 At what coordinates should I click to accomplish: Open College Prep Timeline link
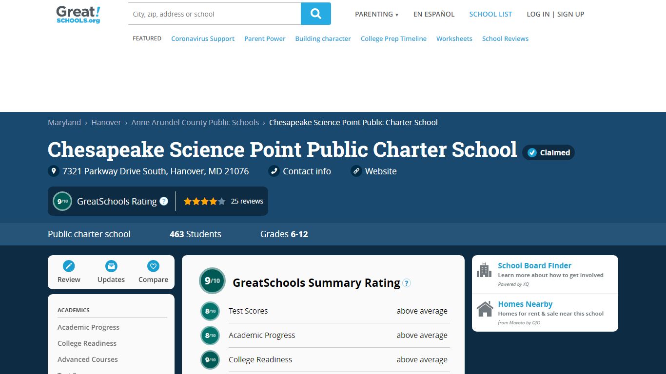393,38
